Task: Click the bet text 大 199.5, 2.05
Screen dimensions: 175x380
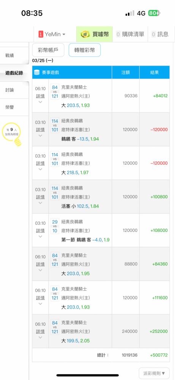Action: tap(76, 341)
